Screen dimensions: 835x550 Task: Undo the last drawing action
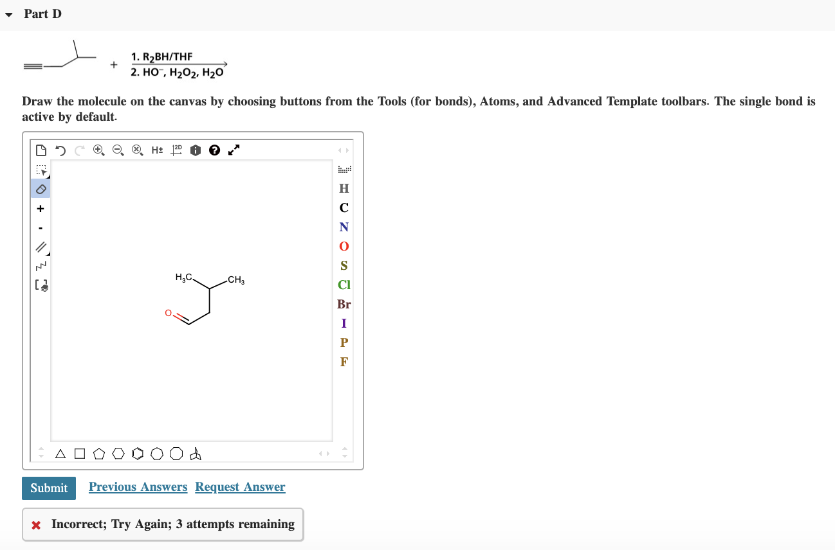[x=59, y=150]
